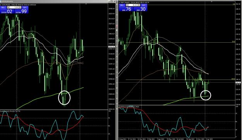Click current price label on left price scale
Image resolution: width=242 pixels, height=140 pixels.
(x=112, y=47)
